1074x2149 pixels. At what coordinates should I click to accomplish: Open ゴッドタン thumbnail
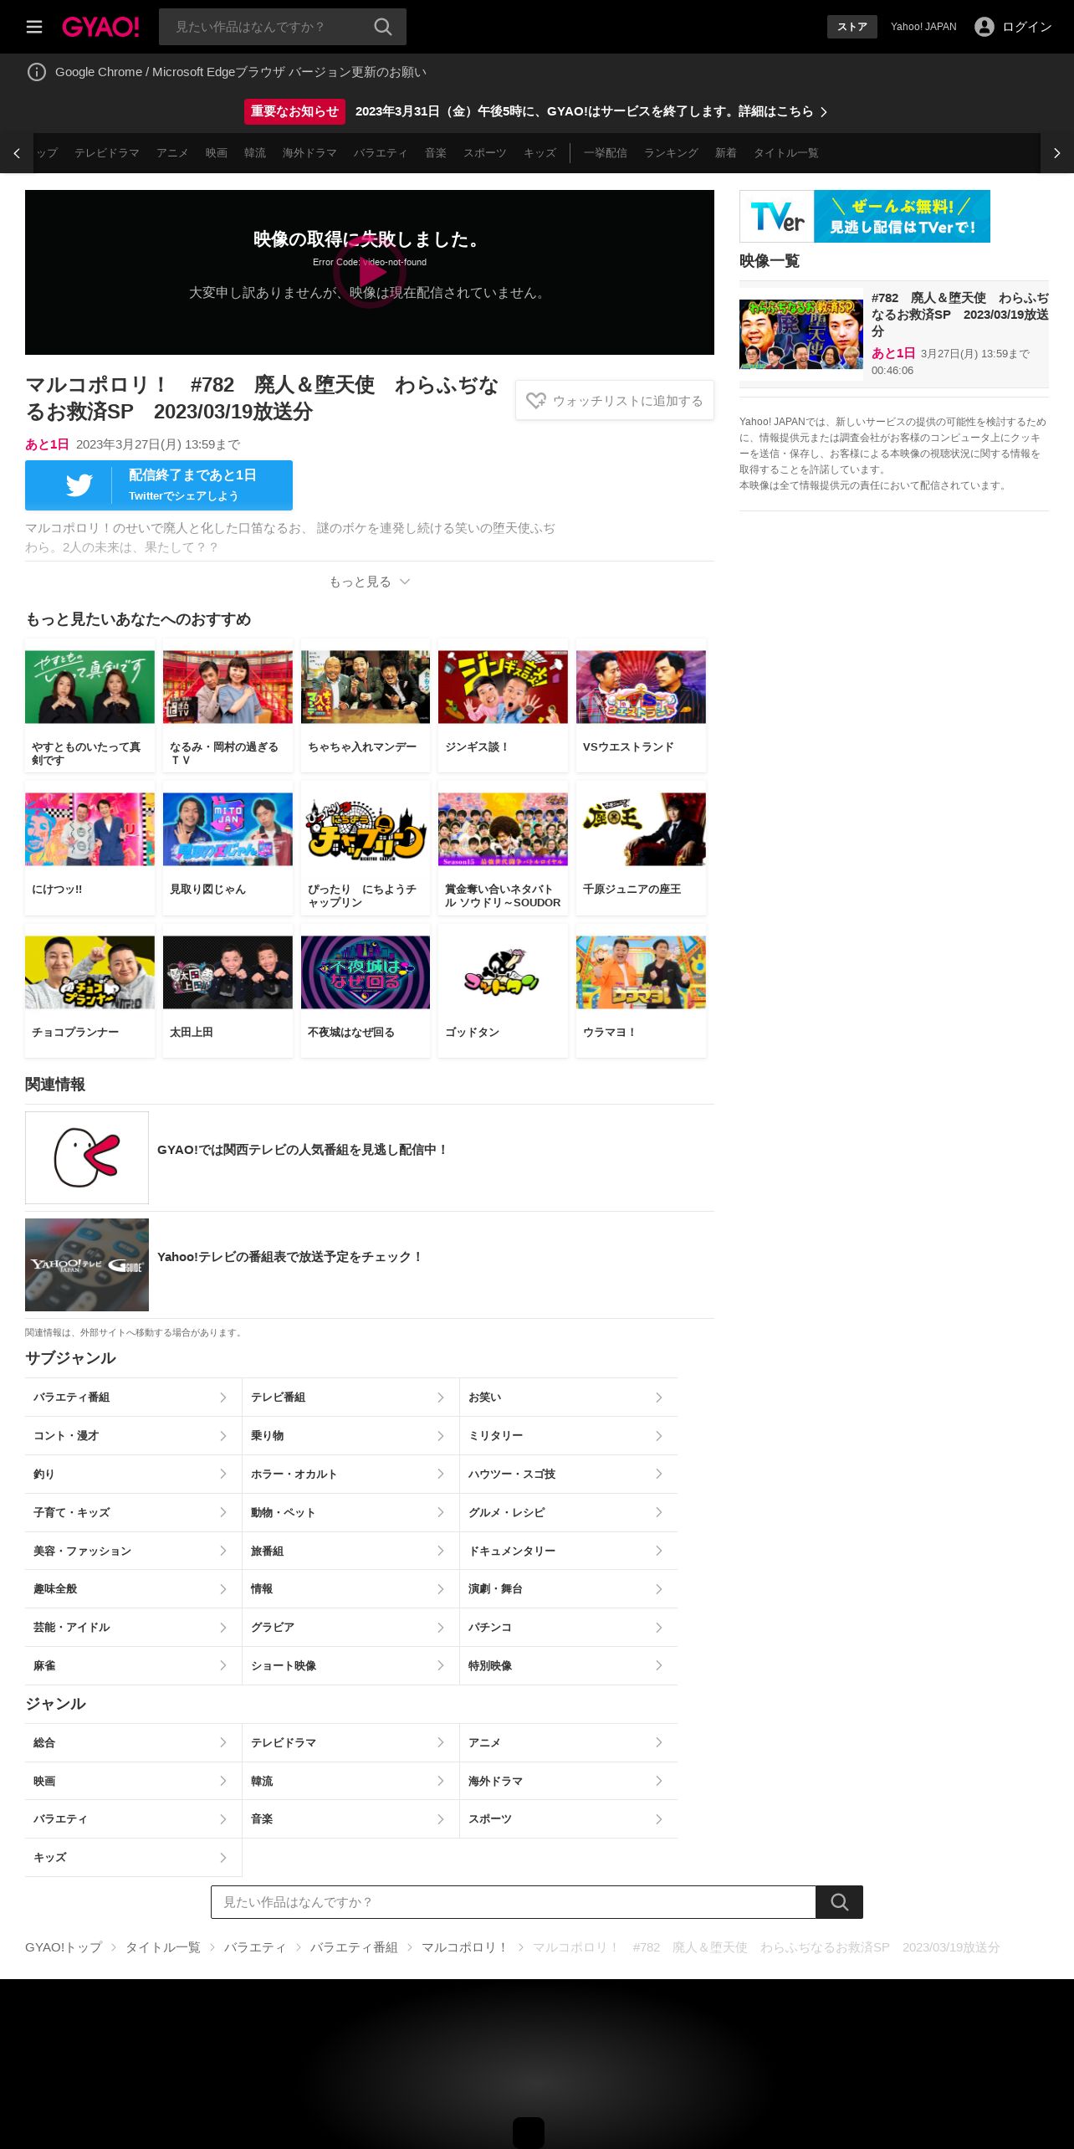(x=503, y=972)
